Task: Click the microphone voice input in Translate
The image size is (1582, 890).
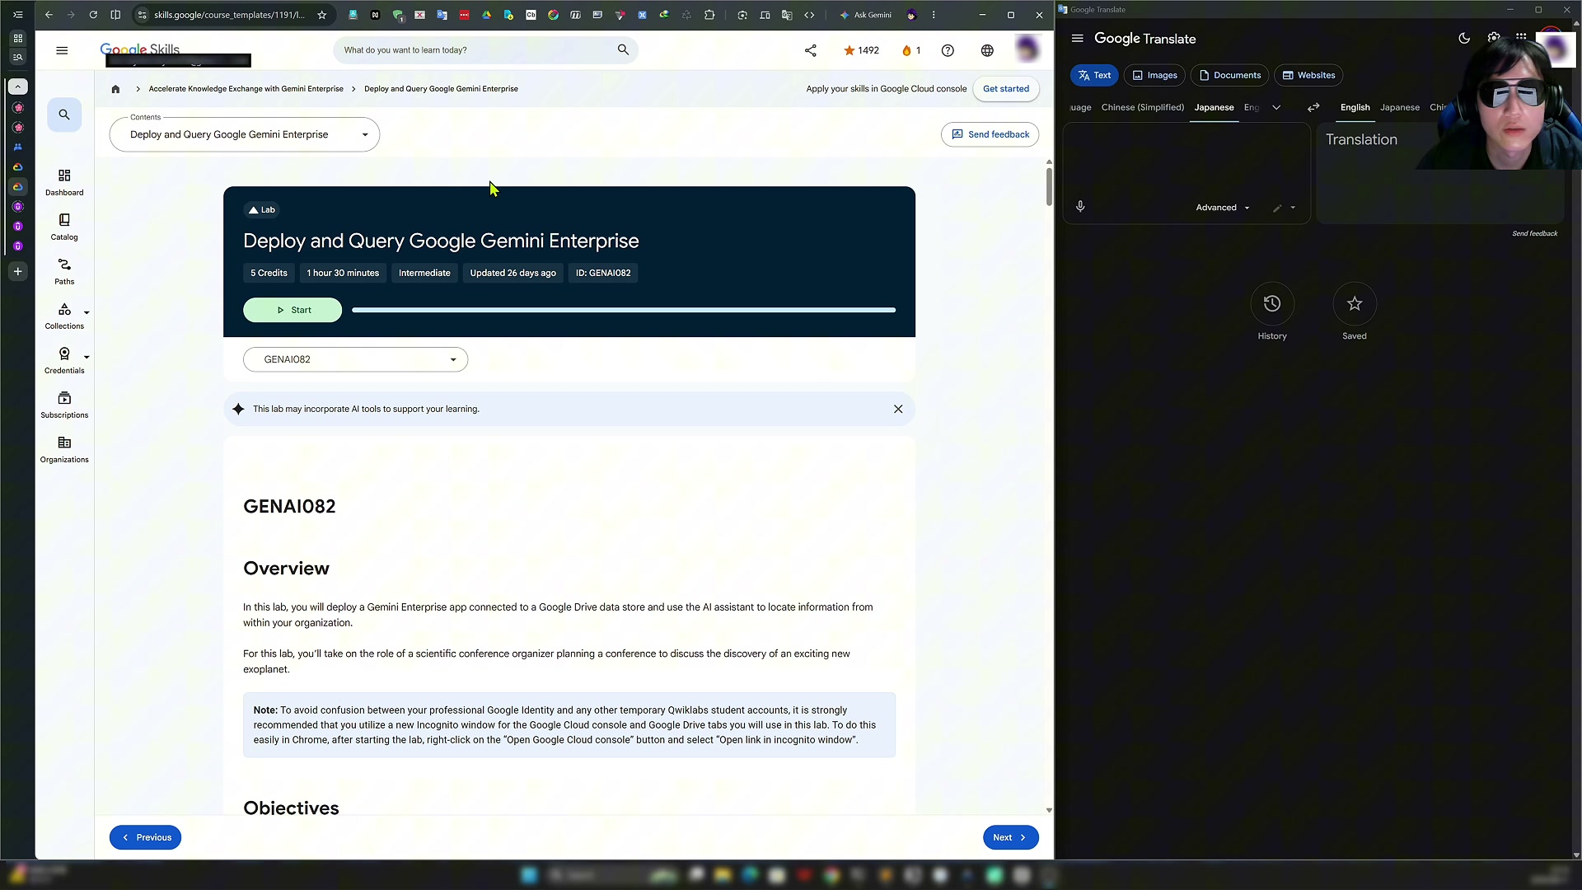Action: (1080, 207)
